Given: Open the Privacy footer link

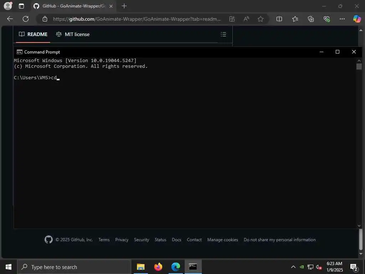Looking at the screenshot, I should [122, 240].
